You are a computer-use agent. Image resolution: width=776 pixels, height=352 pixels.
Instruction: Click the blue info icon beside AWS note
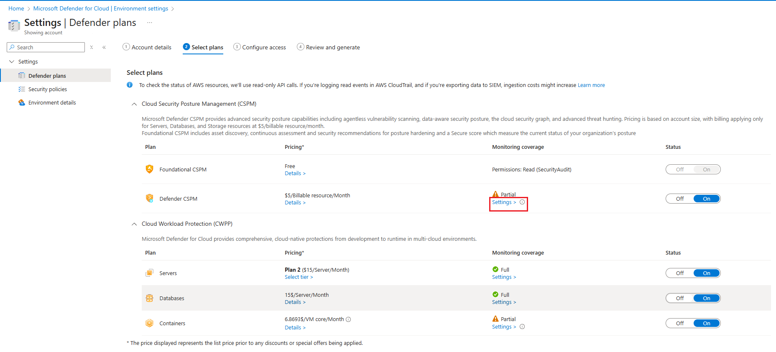[130, 85]
